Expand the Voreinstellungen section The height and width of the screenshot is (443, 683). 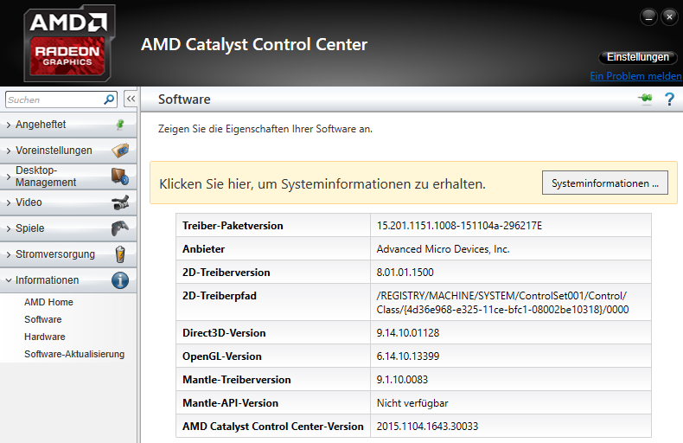tap(54, 151)
